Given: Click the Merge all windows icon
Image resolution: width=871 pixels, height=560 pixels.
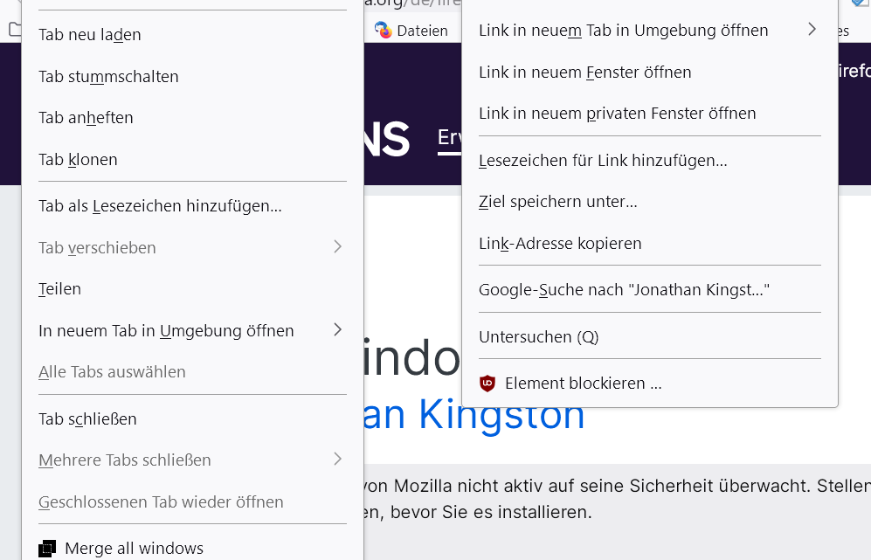Looking at the screenshot, I should point(47,549).
